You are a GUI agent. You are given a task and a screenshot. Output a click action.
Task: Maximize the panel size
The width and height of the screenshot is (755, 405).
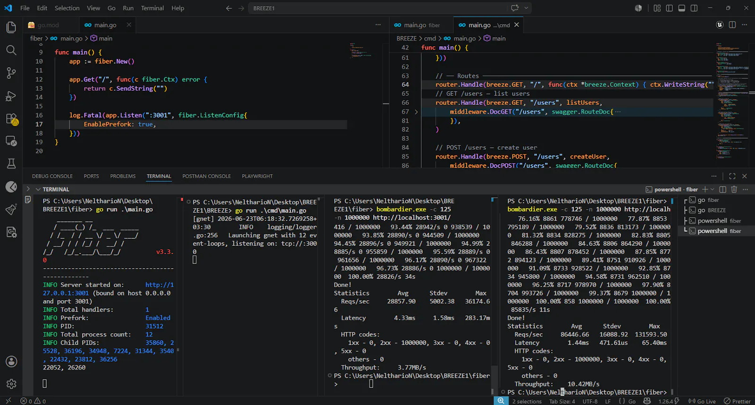(x=732, y=176)
